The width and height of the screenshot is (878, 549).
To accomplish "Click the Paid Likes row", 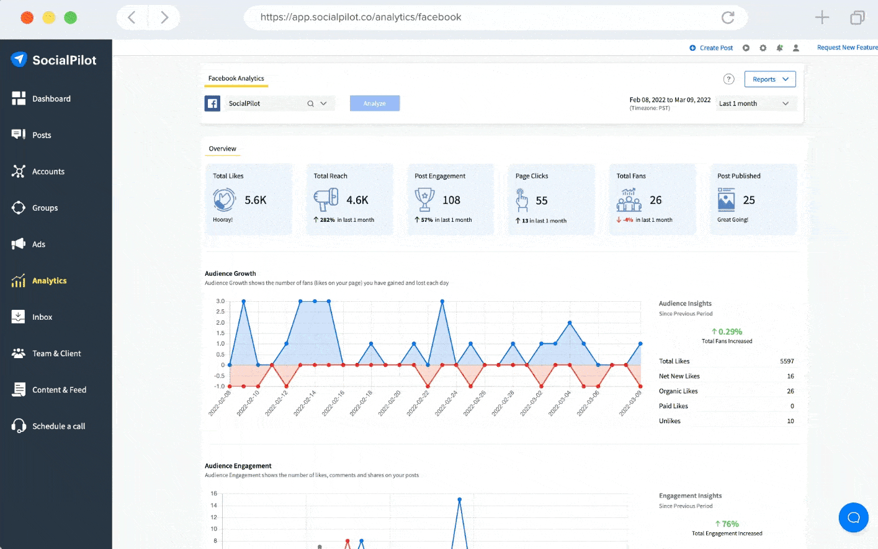I will [x=727, y=406].
